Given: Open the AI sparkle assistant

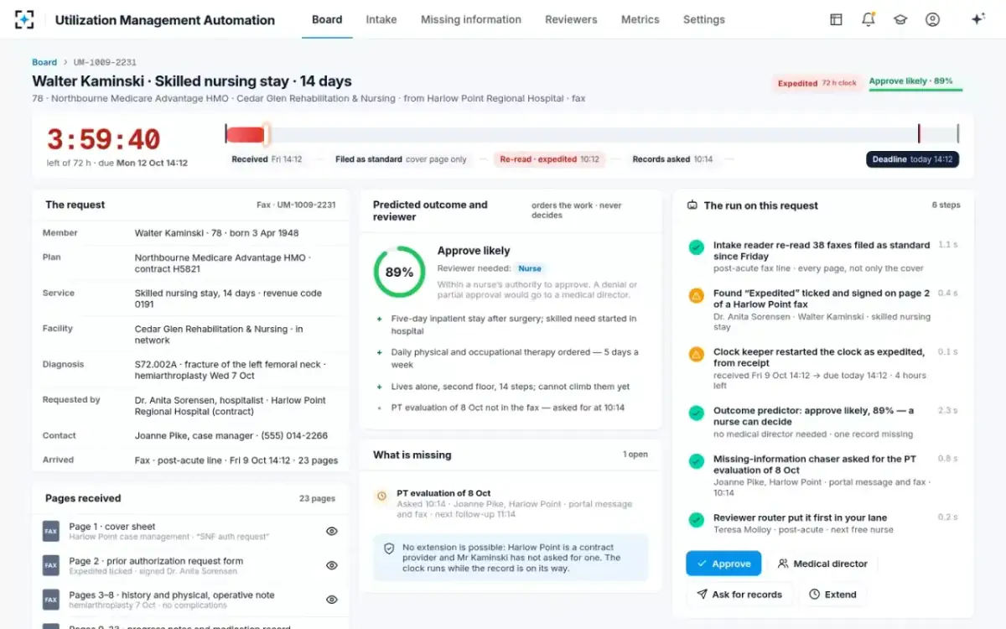Looking at the screenshot, I should pyautogui.click(x=977, y=19).
